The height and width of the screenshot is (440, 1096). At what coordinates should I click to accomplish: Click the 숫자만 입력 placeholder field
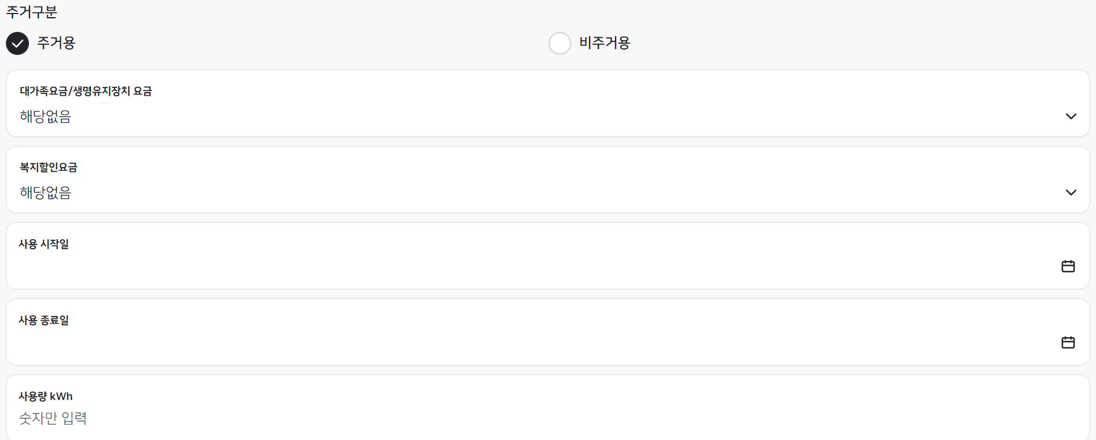[53, 418]
